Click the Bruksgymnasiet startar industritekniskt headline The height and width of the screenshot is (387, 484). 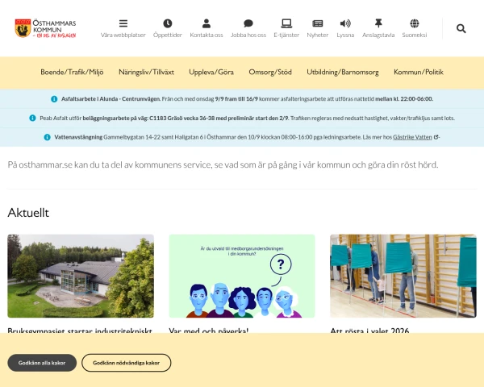(80, 331)
